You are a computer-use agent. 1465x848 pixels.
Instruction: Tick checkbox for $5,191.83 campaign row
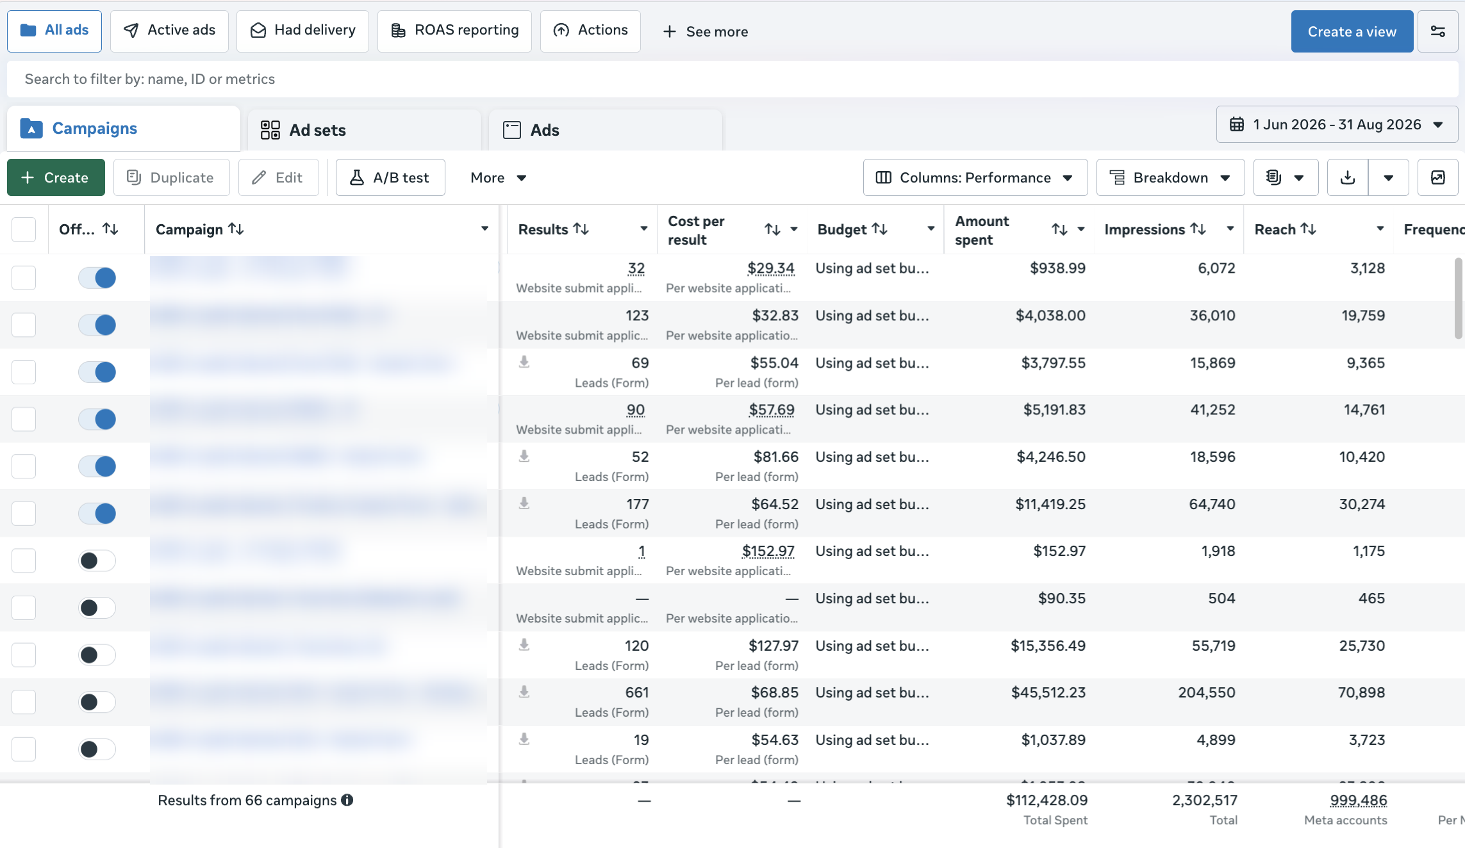(24, 419)
